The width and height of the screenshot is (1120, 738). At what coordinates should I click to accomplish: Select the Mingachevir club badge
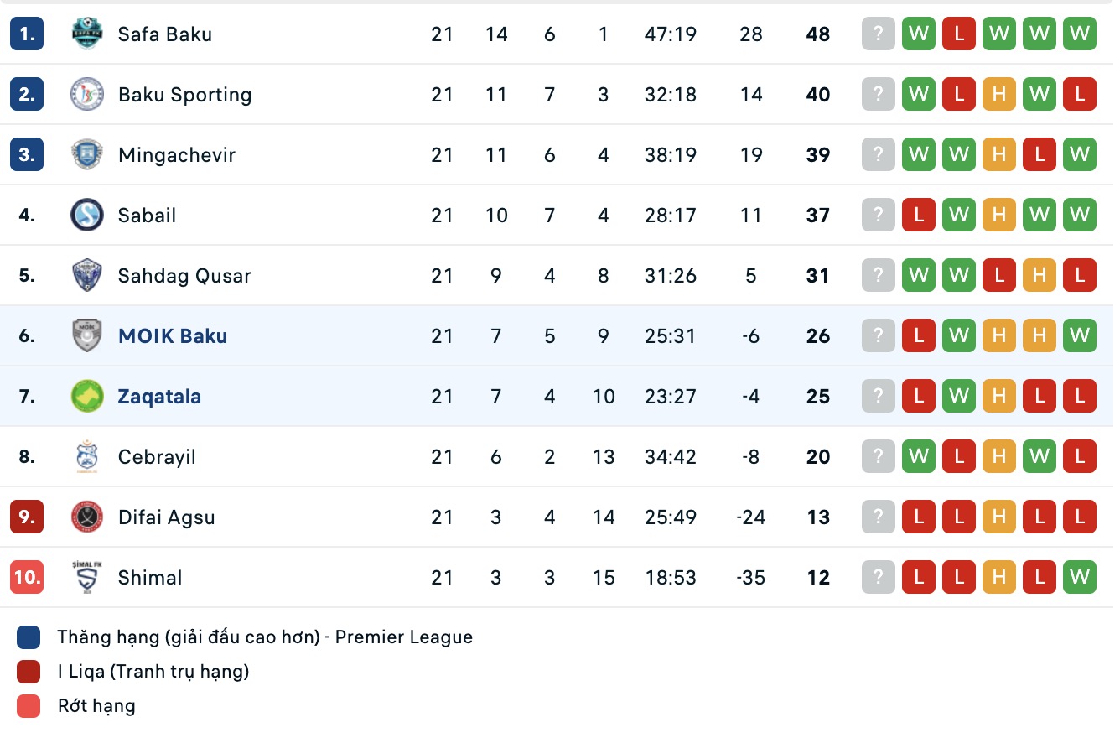87,154
